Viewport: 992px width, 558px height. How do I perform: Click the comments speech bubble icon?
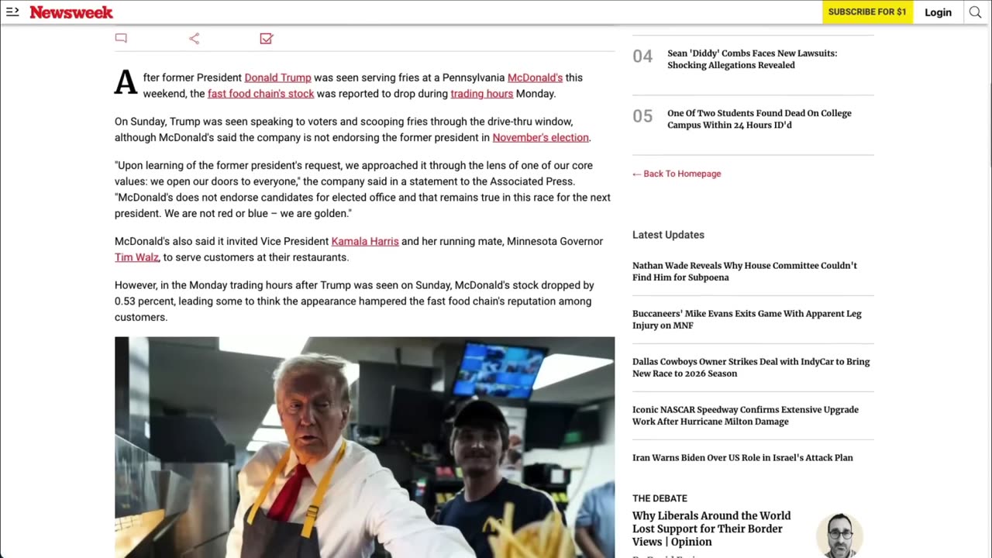point(121,38)
